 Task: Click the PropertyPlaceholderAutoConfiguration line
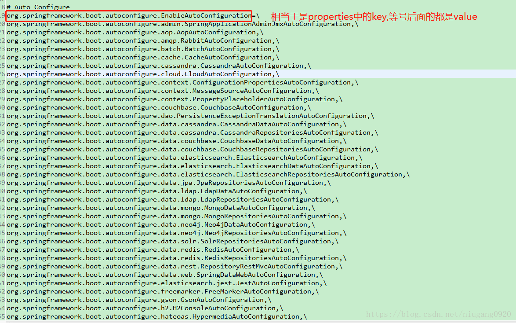tap(174, 99)
